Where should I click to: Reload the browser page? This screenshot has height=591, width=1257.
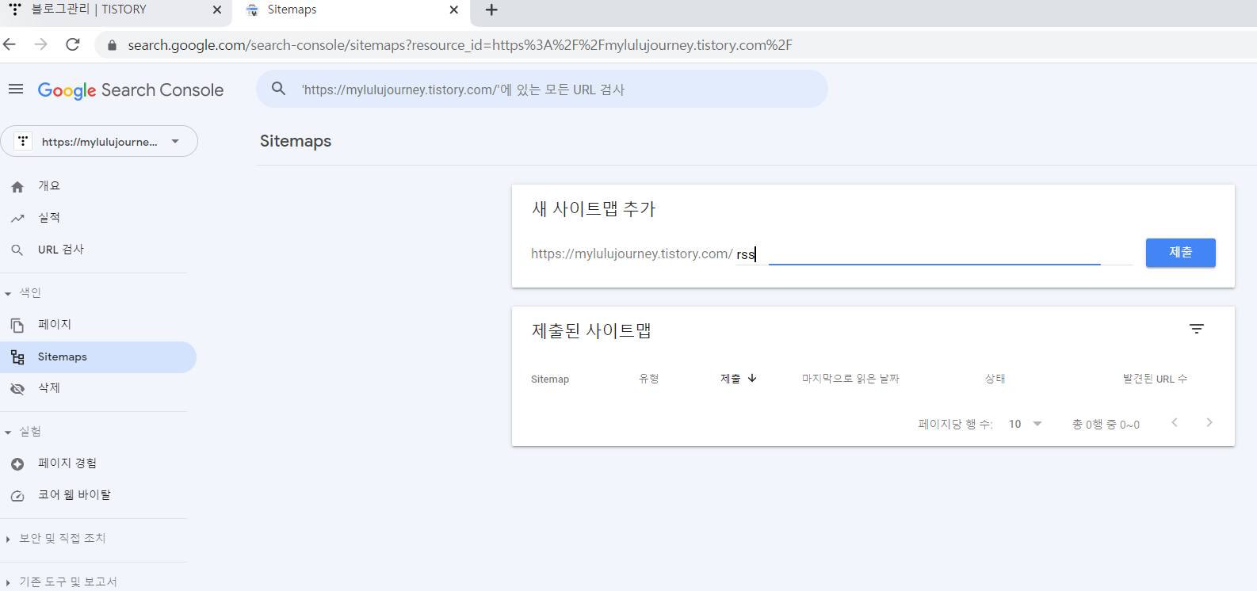point(73,44)
